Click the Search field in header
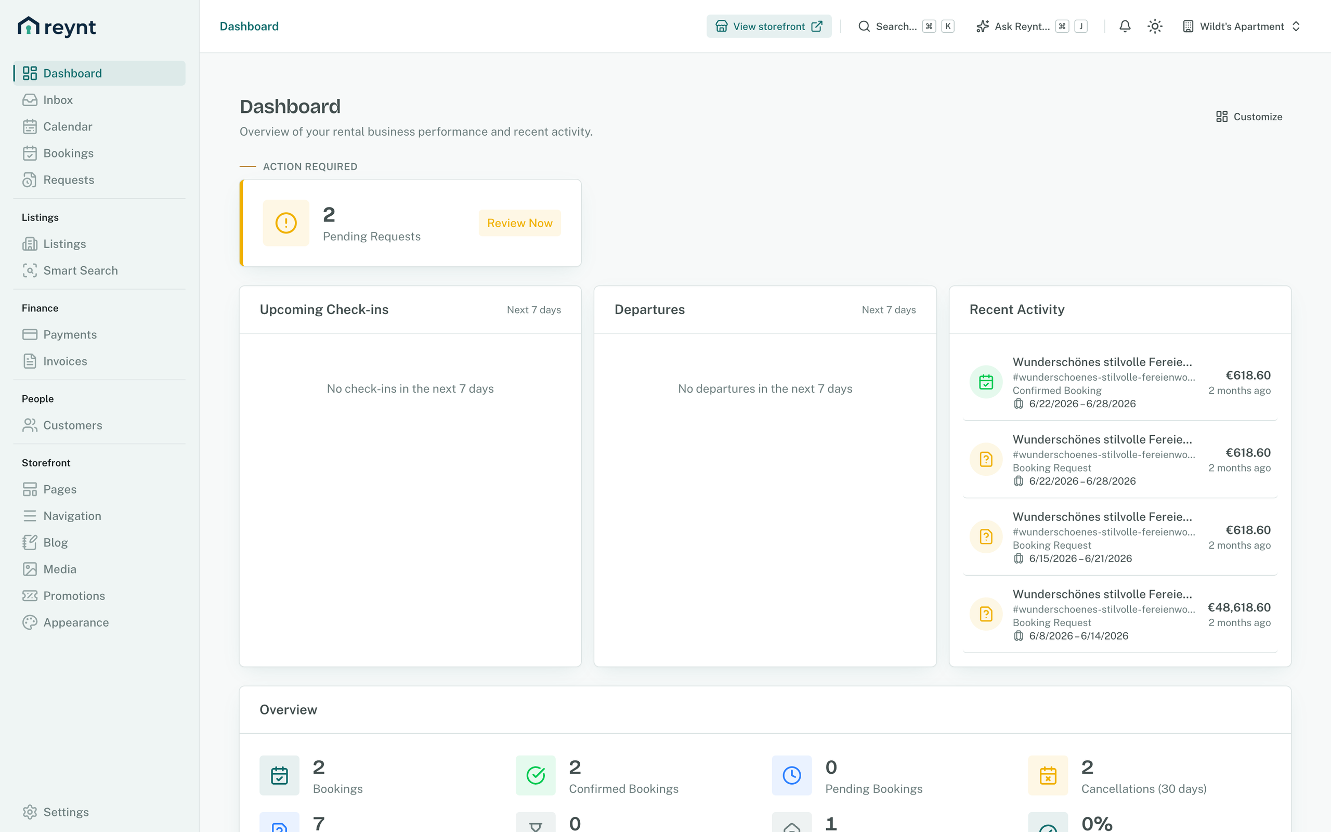1331x832 pixels. [x=906, y=27]
